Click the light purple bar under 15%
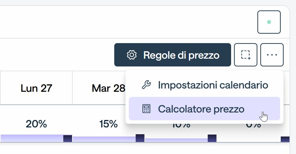Image resolution: width=296 pixels, height=154 pixels. pos(104,139)
